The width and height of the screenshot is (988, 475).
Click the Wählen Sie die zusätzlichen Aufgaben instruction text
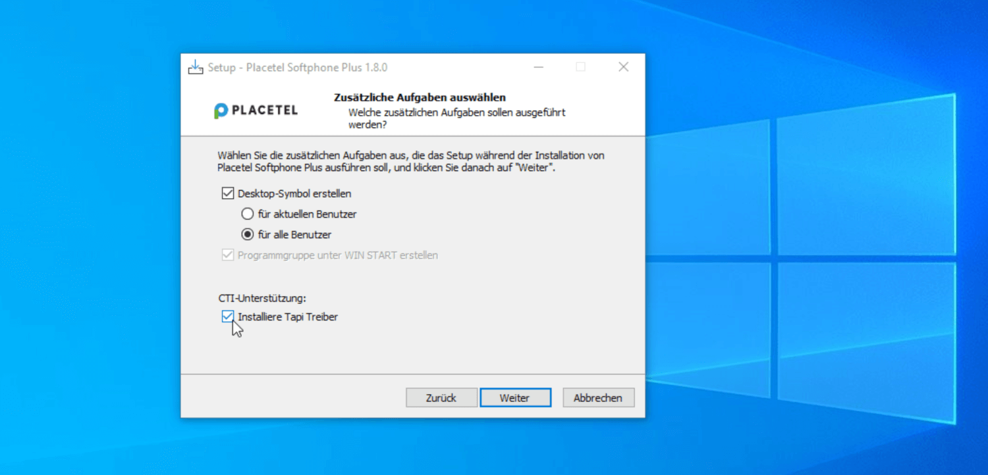click(x=411, y=162)
